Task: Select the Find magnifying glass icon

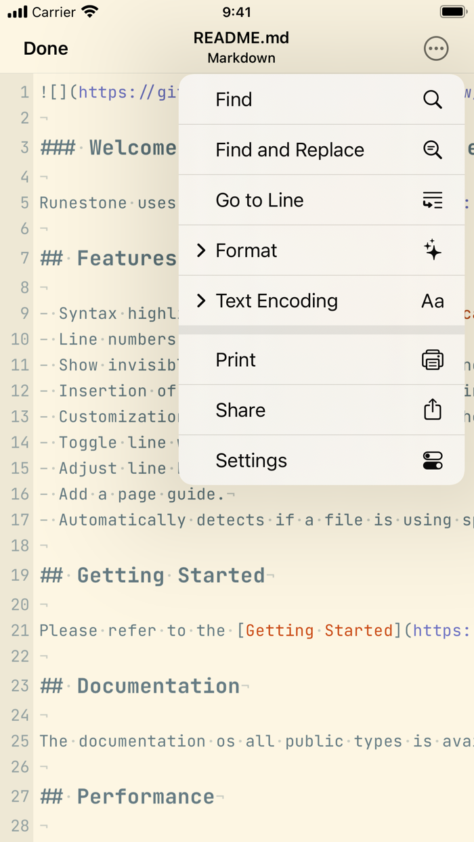Action: click(432, 99)
